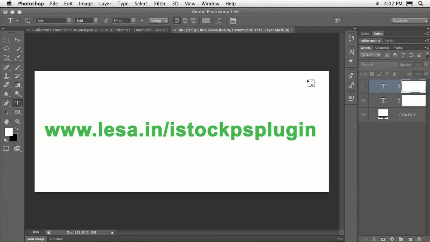Image resolution: width=430 pixels, height=242 pixels.
Task: Select the Pen tool
Action: click(6, 103)
